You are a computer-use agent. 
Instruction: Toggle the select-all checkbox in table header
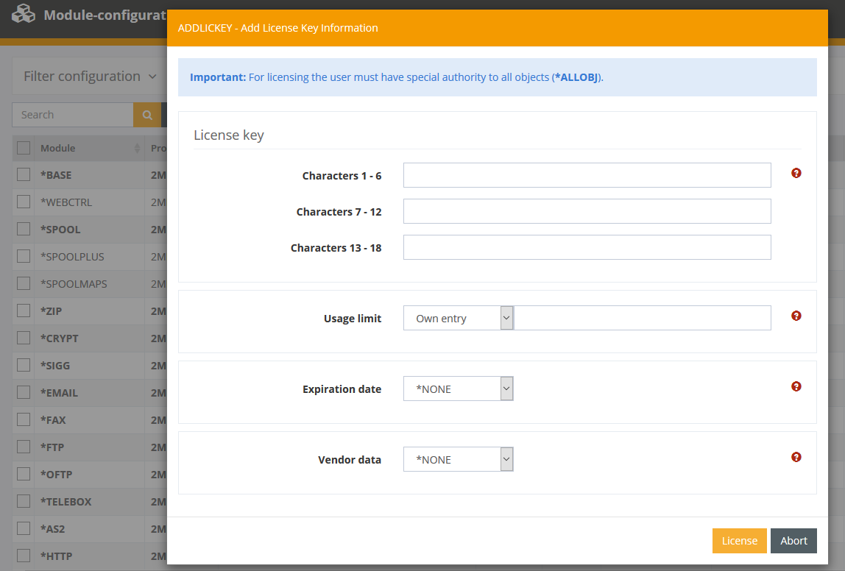[x=24, y=148]
